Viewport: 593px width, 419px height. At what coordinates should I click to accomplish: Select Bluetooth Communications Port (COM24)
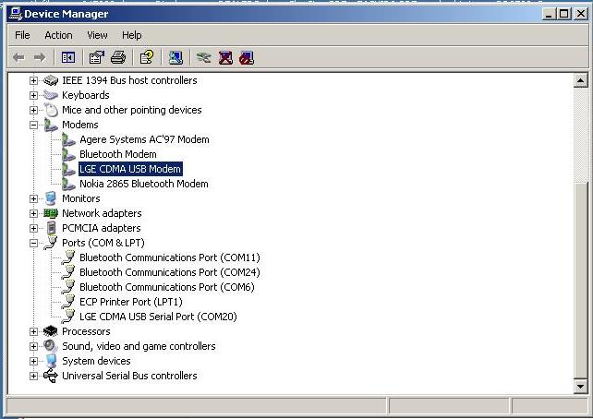(169, 272)
